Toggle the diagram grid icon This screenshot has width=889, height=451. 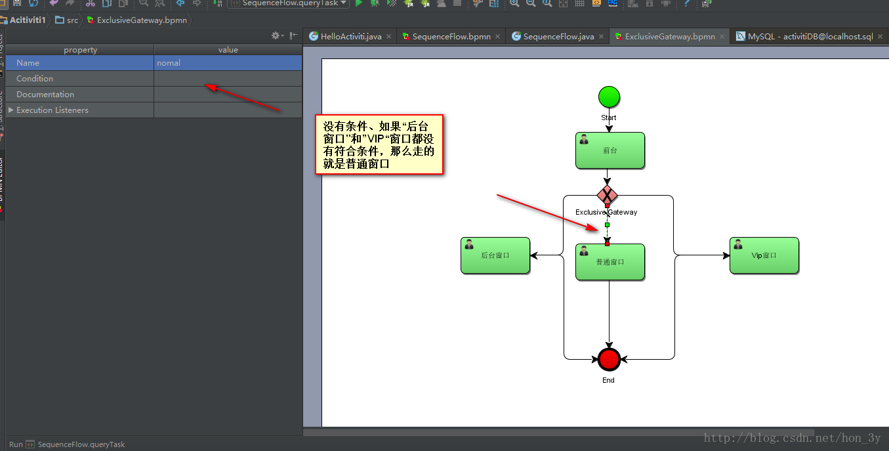coord(580,3)
